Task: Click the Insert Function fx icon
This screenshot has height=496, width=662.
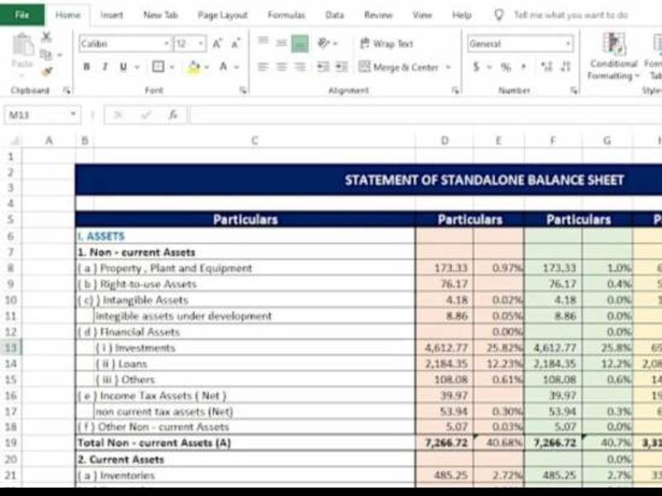Action: tap(173, 115)
